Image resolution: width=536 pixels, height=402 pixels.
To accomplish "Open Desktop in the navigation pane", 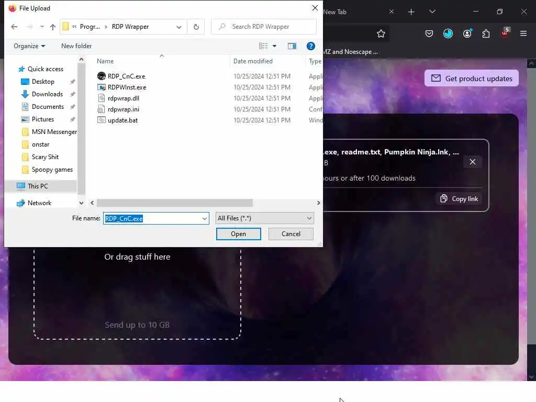I will click(43, 82).
